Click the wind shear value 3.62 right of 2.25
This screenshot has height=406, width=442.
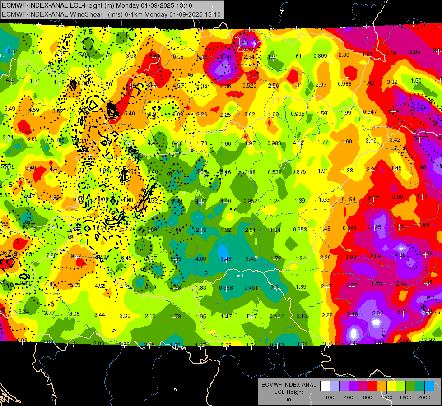click(250, 115)
